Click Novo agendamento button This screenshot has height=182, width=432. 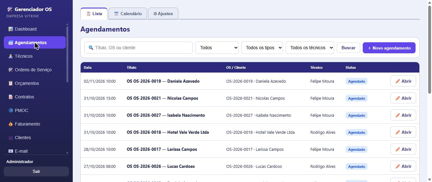(389, 48)
